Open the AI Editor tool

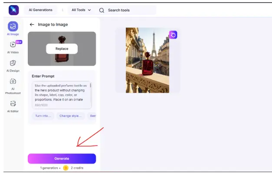pos(13,106)
